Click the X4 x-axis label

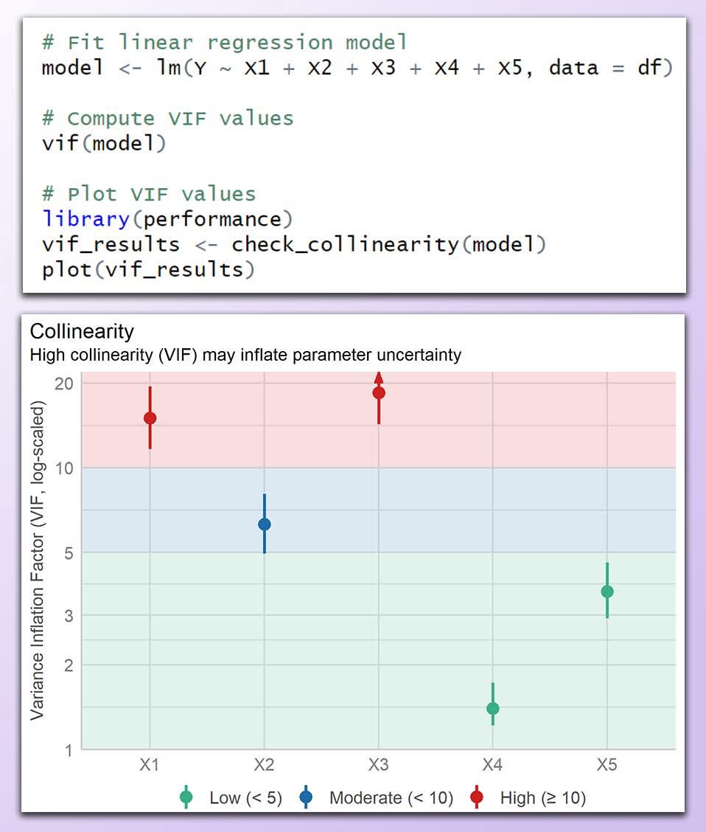(493, 765)
